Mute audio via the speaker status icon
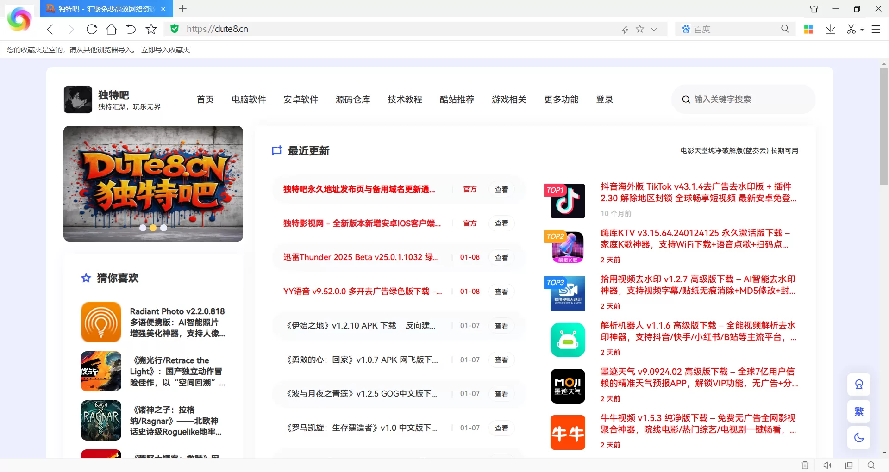 [x=827, y=465]
